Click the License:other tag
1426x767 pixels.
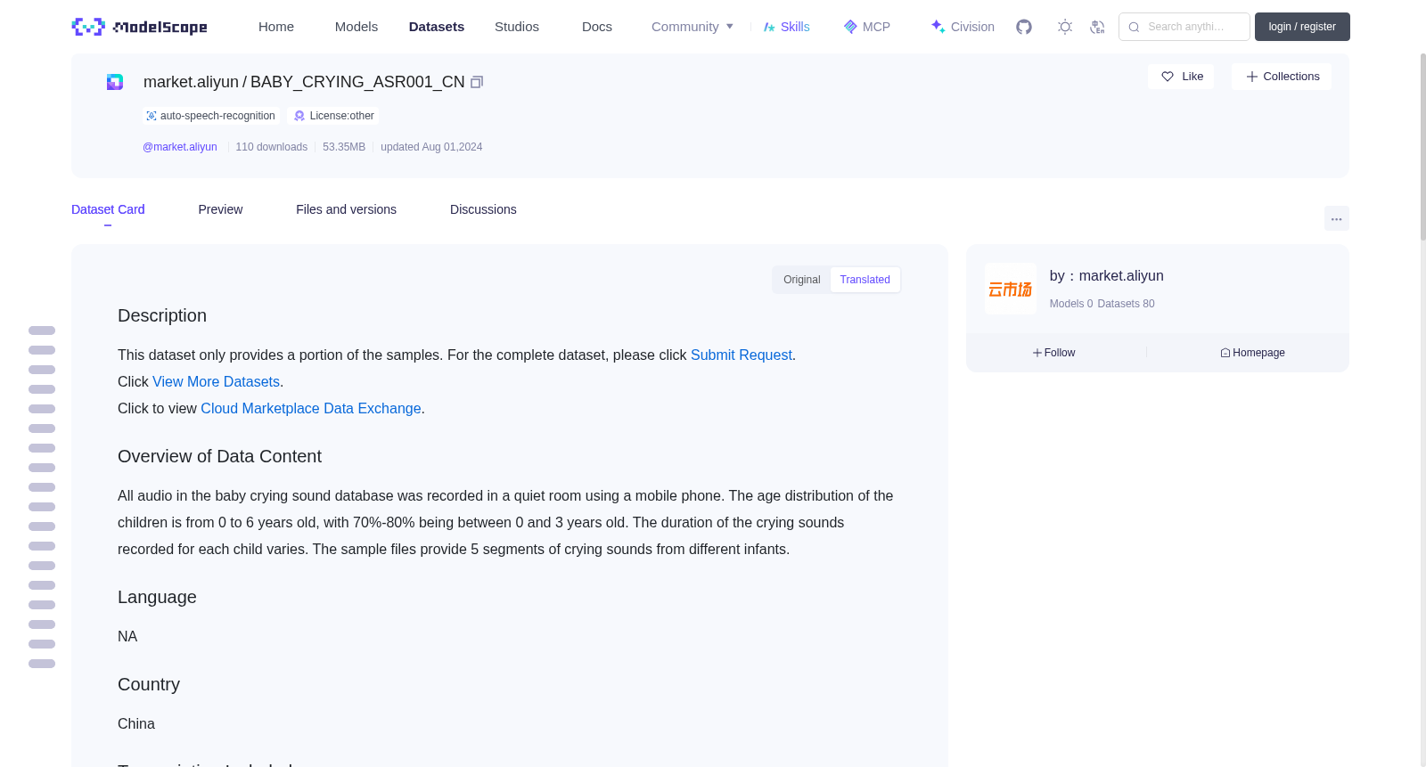coord(334,116)
